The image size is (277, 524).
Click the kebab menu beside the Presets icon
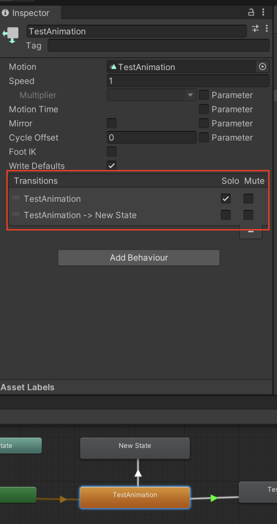[x=267, y=28]
